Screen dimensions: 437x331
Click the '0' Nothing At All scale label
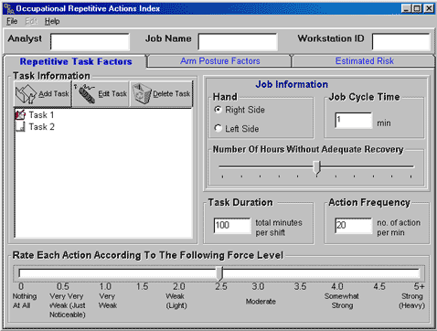pos(21,286)
